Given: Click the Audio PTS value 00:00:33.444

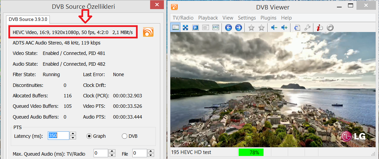Looking at the screenshot, I should (127, 117).
